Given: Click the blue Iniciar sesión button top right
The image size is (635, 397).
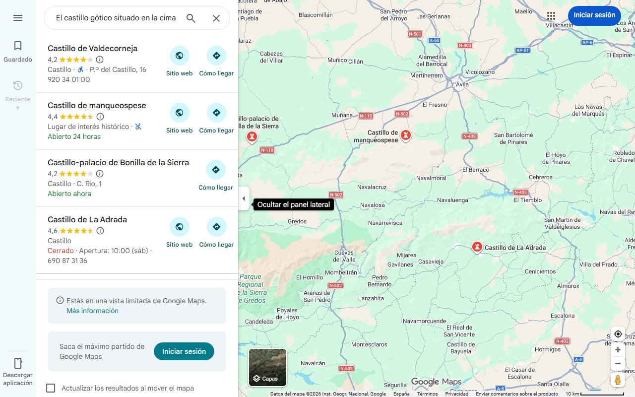Looking at the screenshot, I should (x=594, y=15).
